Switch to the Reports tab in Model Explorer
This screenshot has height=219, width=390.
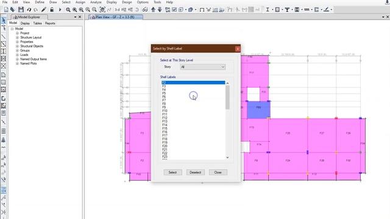coord(50,23)
